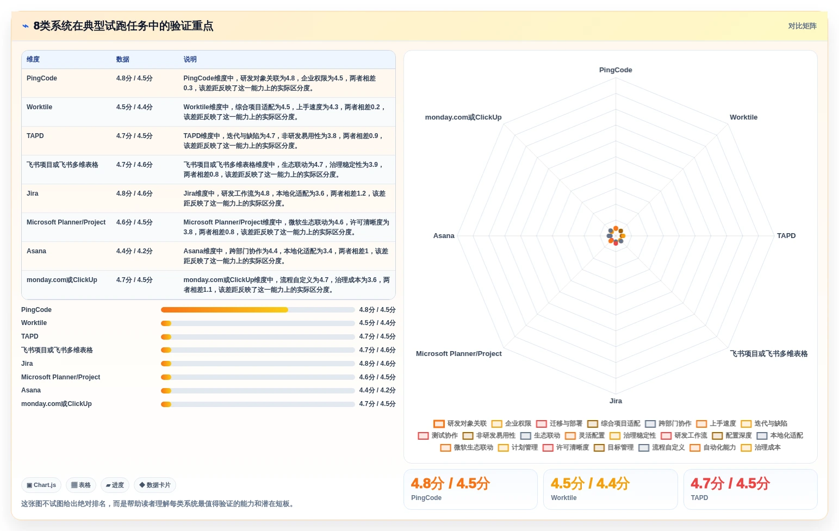Click the 本地化适配 legend entry
Viewport: 839px width, 531px height.
click(780, 435)
